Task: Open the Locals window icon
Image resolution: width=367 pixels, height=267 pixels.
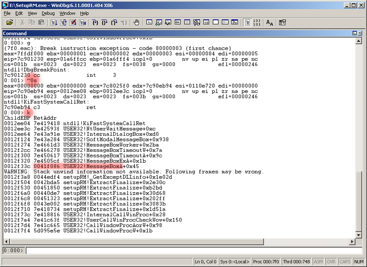Action: (168, 22)
